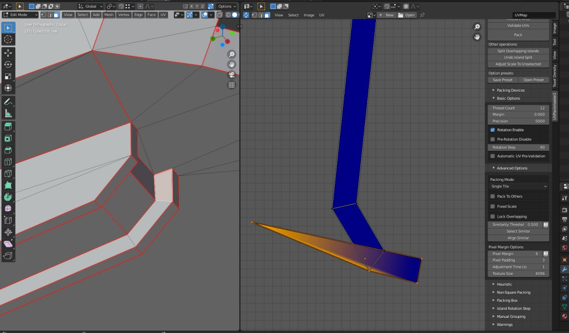The height and width of the screenshot is (333, 569).
Task: Click the UV editor pan hand icon
Action: 477,37
